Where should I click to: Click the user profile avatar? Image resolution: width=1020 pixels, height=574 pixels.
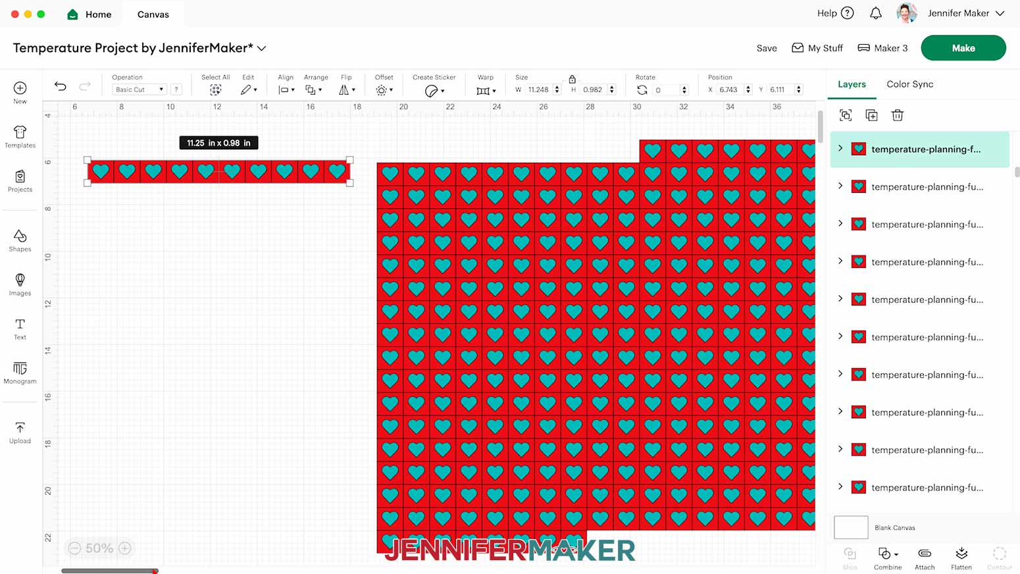click(907, 13)
